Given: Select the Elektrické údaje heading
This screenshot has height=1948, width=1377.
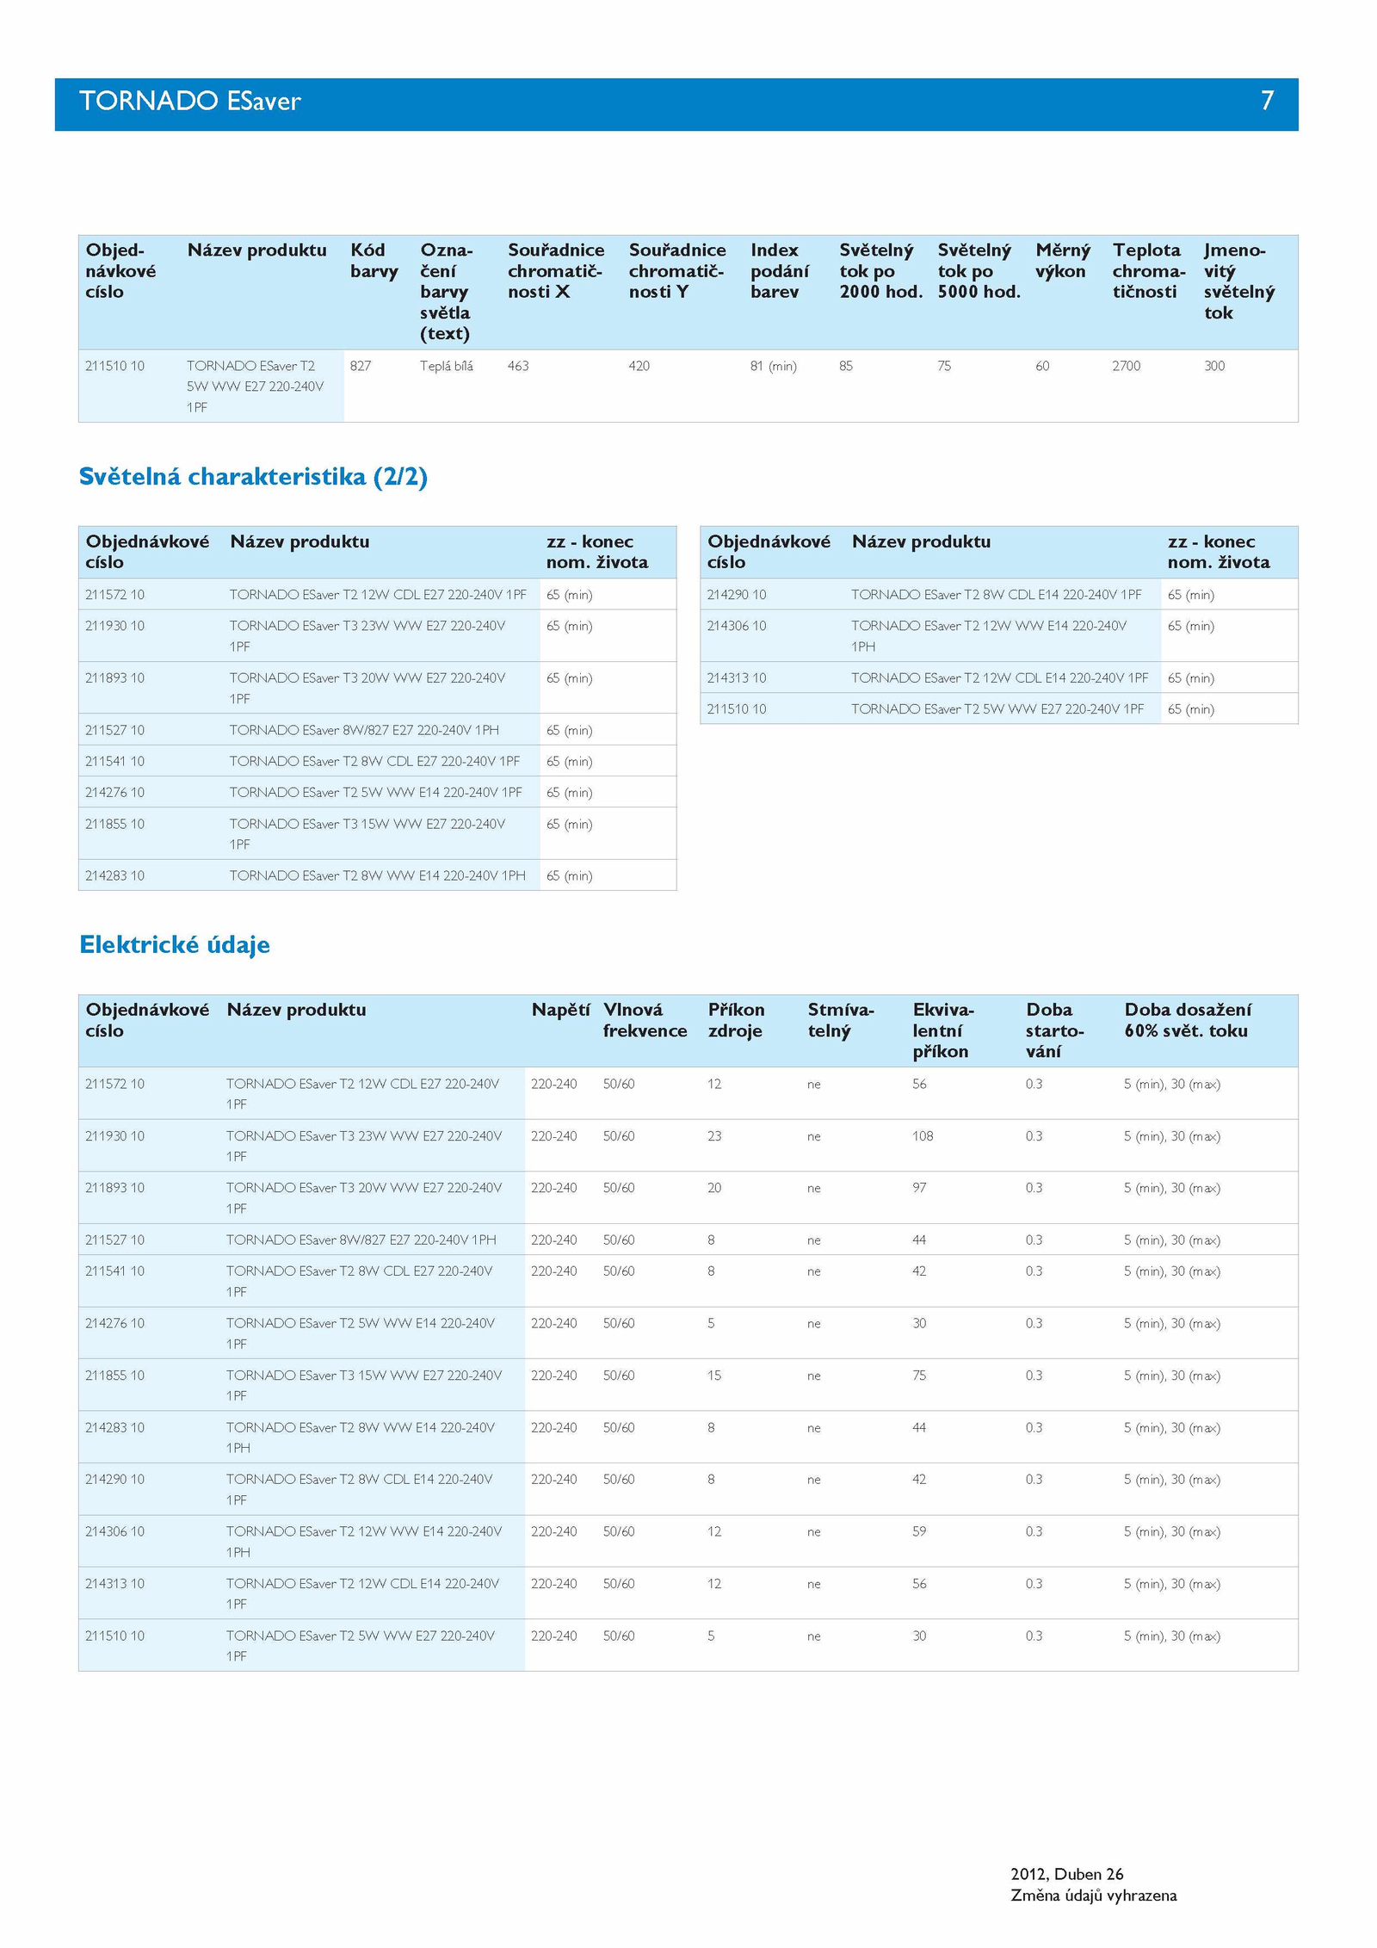Looking at the screenshot, I should click(x=175, y=945).
